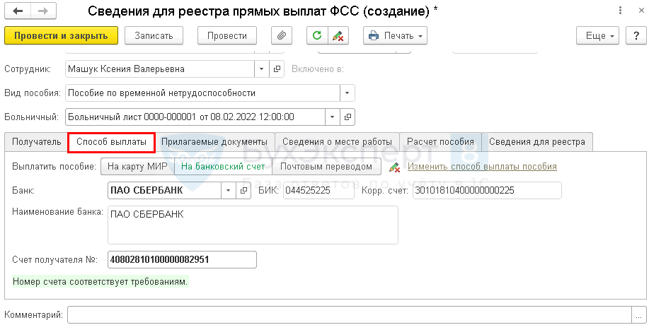Switch to Сведения для реестра tab
649x325 pixels.
pyautogui.click(x=537, y=142)
